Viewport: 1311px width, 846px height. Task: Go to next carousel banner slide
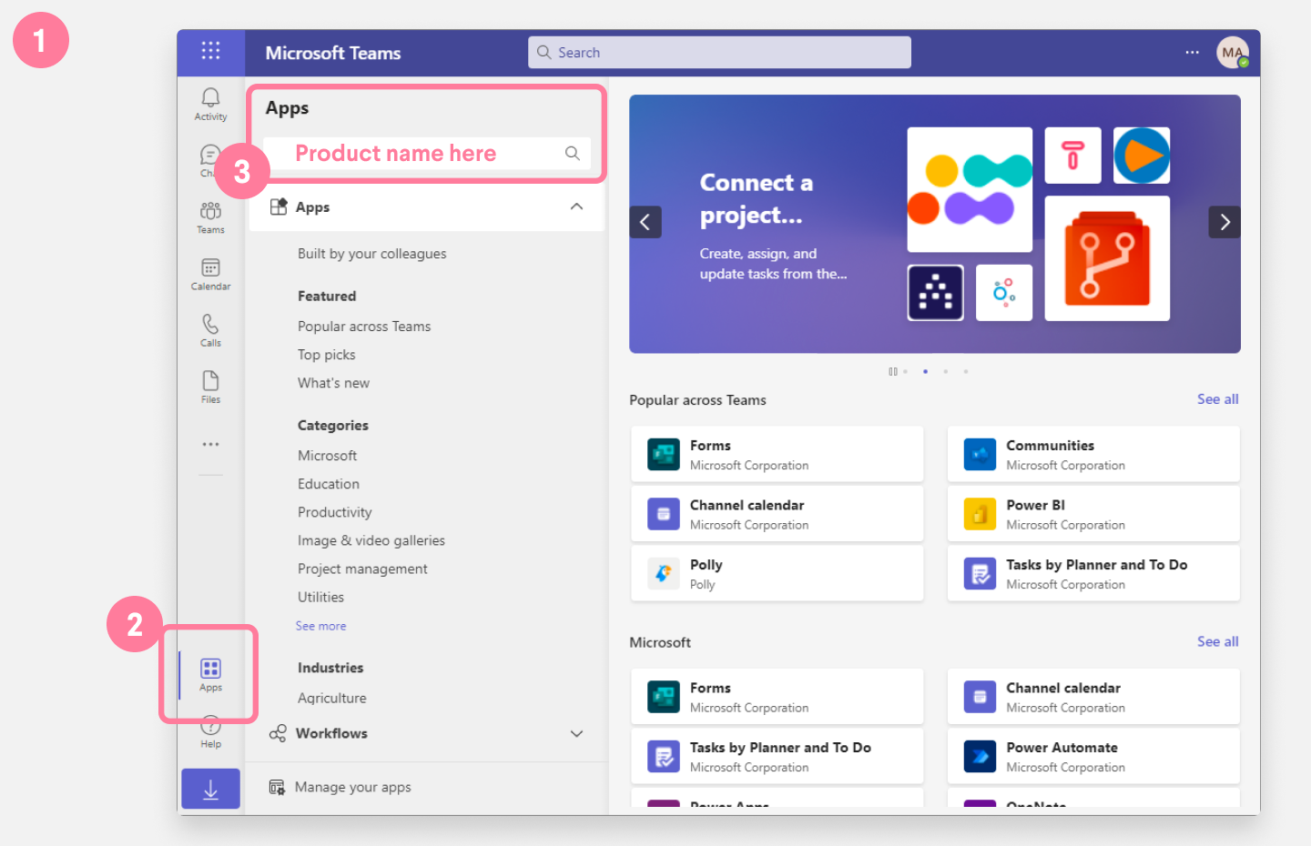coord(1224,222)
